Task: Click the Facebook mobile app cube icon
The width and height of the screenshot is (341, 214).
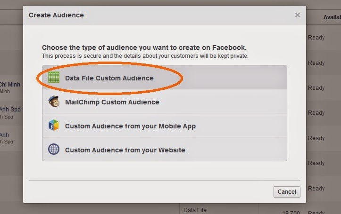Action: 54,125
